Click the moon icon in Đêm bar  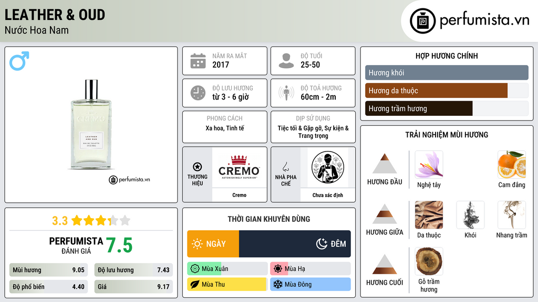(322, 244)
